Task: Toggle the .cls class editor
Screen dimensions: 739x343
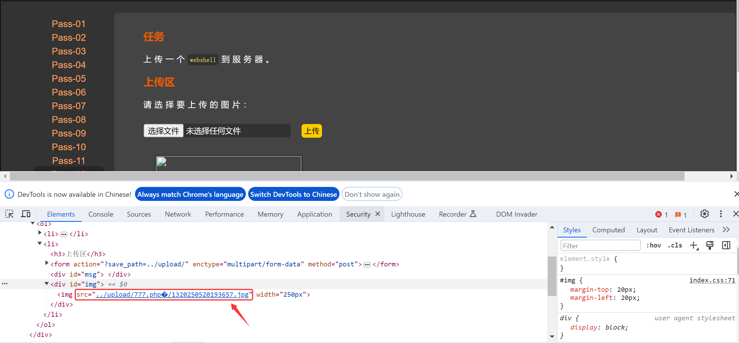Action: (x=675, y=245)
